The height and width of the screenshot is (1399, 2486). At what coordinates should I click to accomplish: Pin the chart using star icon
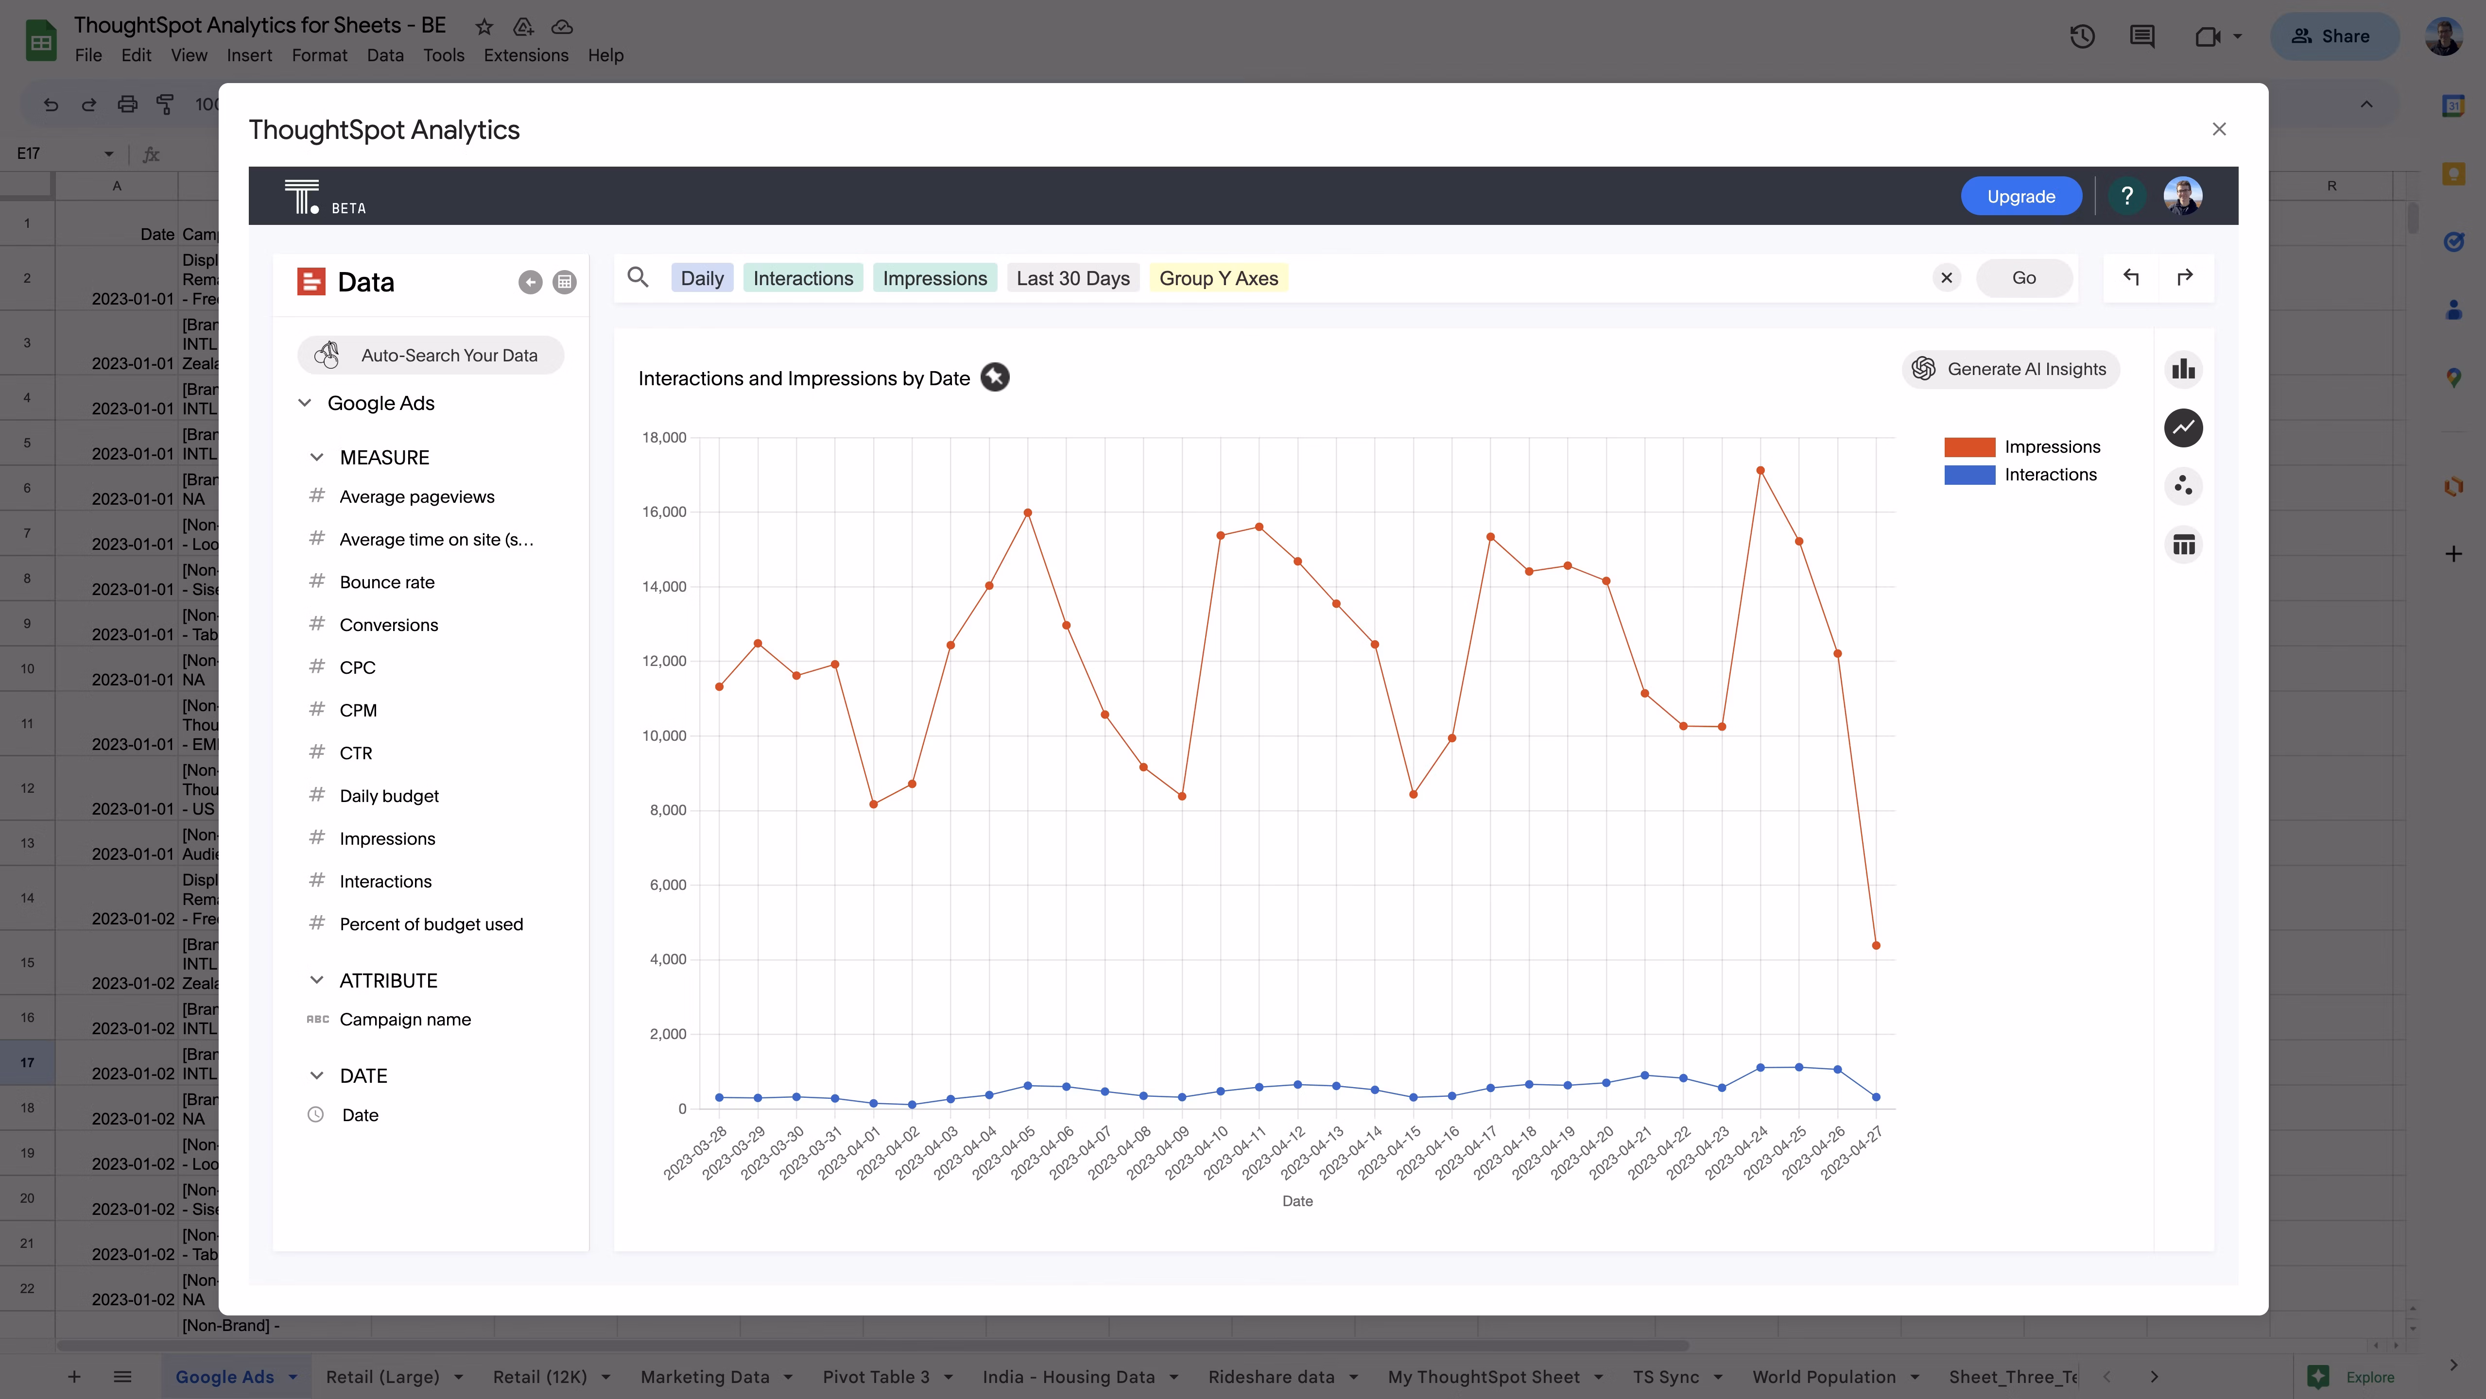click(995, 377)
